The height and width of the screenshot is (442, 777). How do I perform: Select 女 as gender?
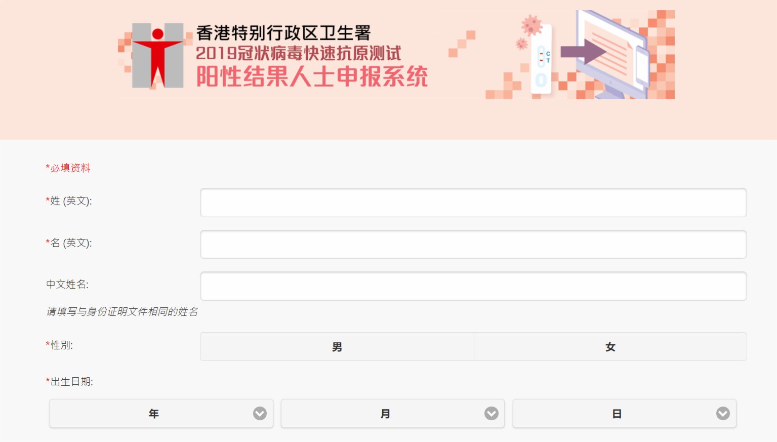(x=610, y=347)
